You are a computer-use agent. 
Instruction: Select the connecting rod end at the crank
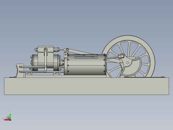(x=121, y=56)
